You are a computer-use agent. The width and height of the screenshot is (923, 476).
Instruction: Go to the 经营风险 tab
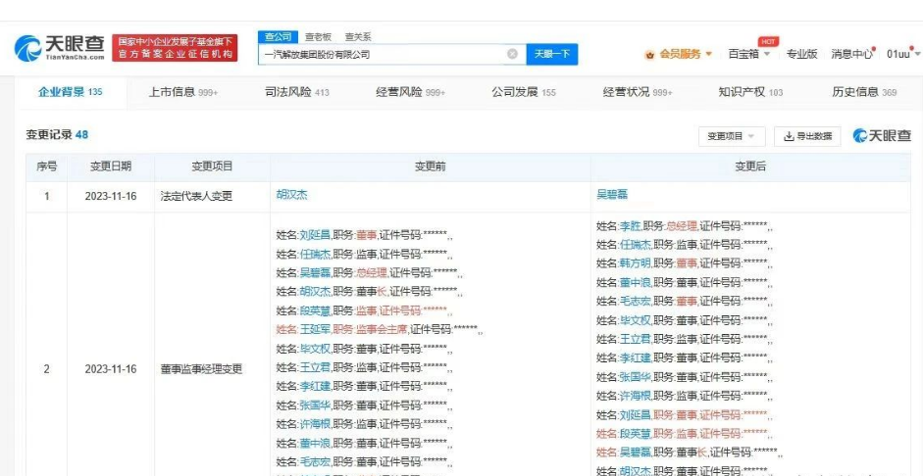[x=410, y=92]
